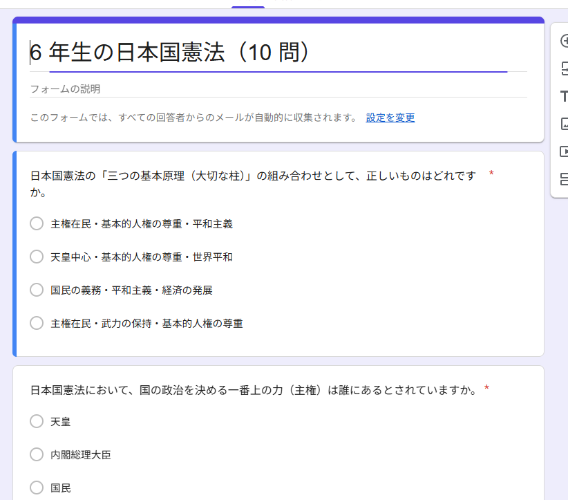
Task: Click the add question plus icon
Action: 565,41
